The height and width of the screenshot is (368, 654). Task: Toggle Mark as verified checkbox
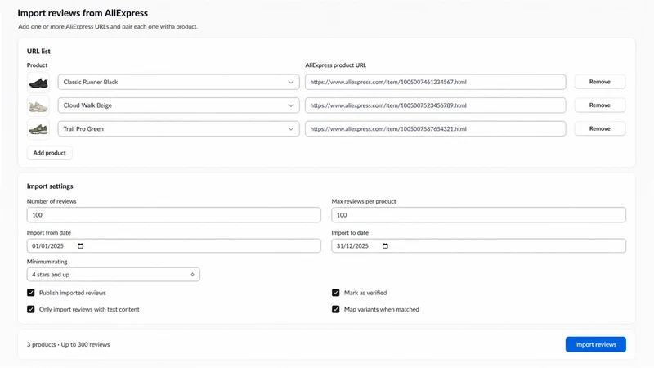pyautogui.click(x=336, y=293)
